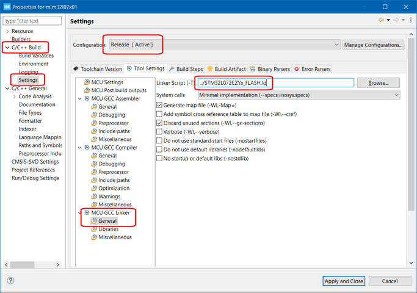Click the MCU GCC Linker gear icon
This screenshot has width=417, height=293.
pos(87,212)
